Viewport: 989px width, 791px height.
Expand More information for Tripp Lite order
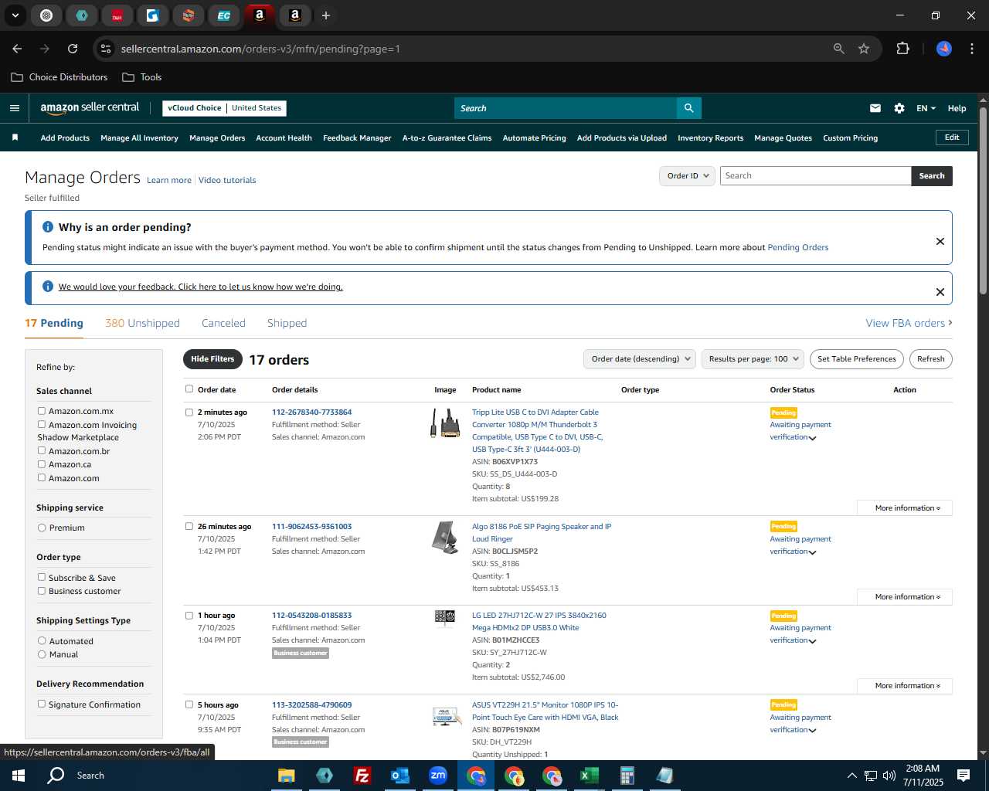905,508
